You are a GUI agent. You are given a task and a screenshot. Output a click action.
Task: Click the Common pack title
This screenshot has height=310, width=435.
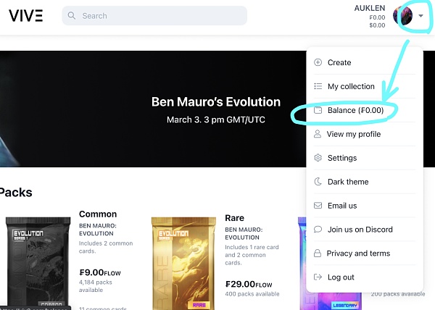tap(98, 214)
